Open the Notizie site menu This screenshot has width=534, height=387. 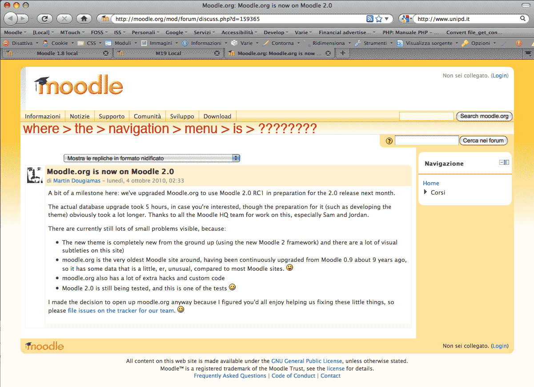80,116
